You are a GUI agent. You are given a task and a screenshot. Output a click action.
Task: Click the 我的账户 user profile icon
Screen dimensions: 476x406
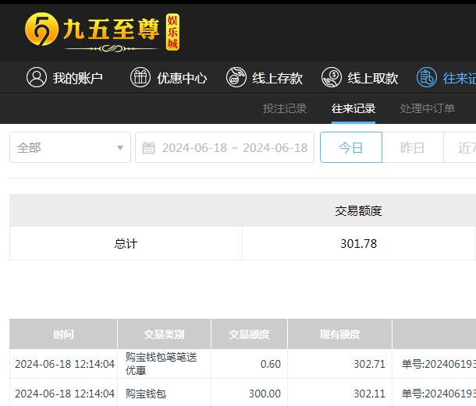pyautogui.click(x=37, y=77)
